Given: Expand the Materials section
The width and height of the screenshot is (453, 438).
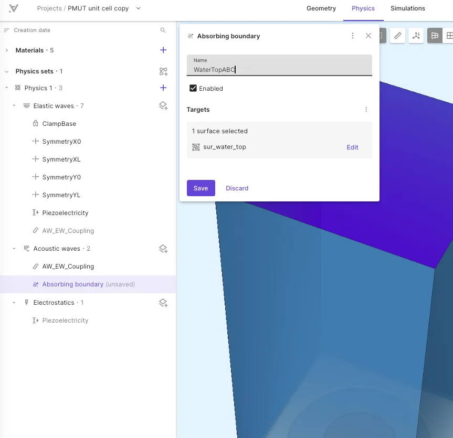Looking at the screenshot, I should [7, 50].
